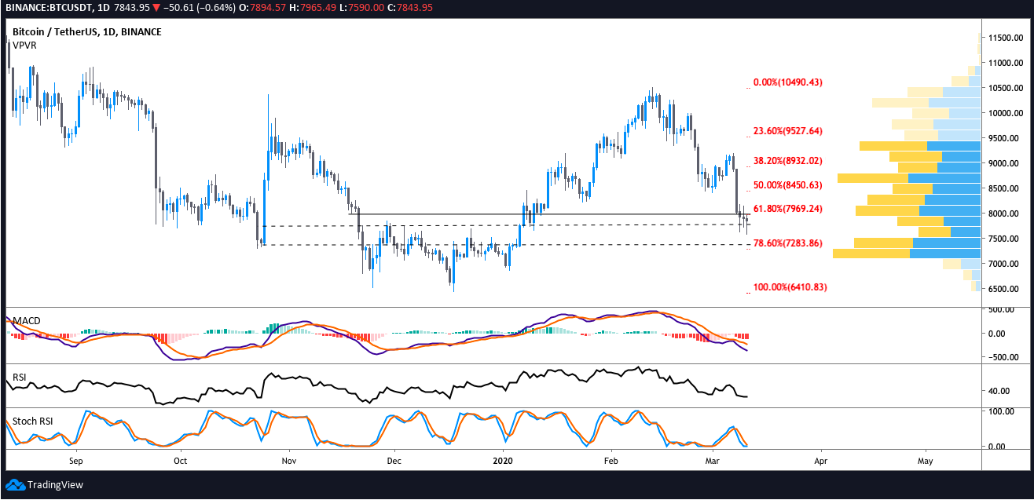Select the VPVR indicator label
Screen dimensions: 1034x500
pyautogui.click(x=24, y=46)
